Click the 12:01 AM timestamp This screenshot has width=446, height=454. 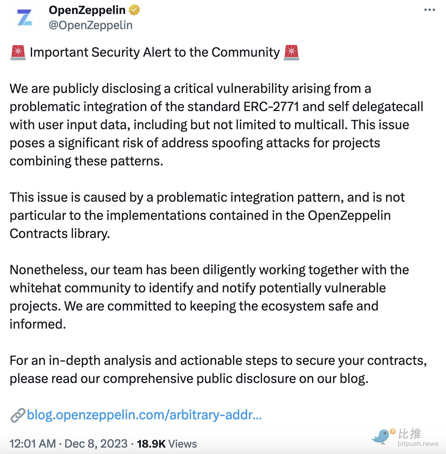coord(33,443)
